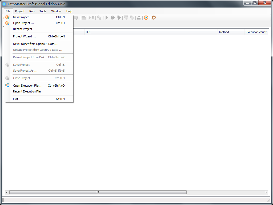The width and height of the screenshot is (273, 205).
Task: Click the two-circles toolbar icon
Action: point(99,18)
